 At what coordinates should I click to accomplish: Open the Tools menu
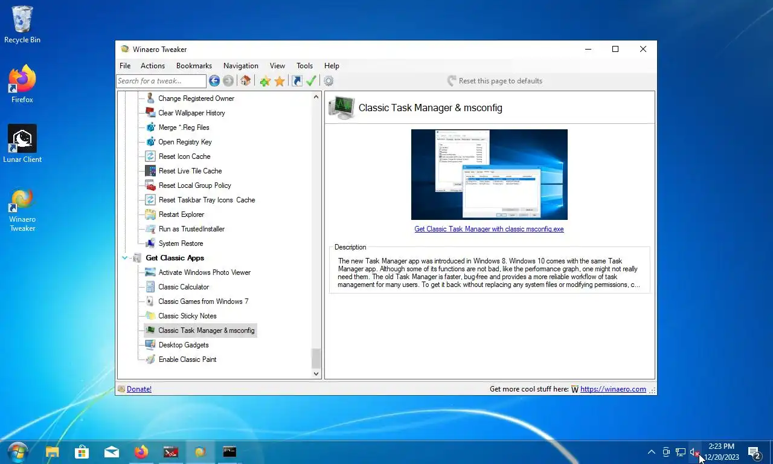[304, 66]
